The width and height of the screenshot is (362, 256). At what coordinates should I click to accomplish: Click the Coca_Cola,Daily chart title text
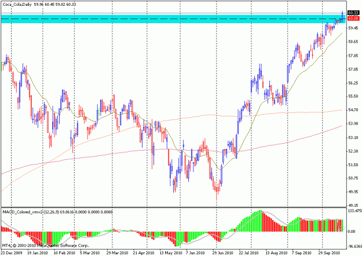(x=17, y=5)
